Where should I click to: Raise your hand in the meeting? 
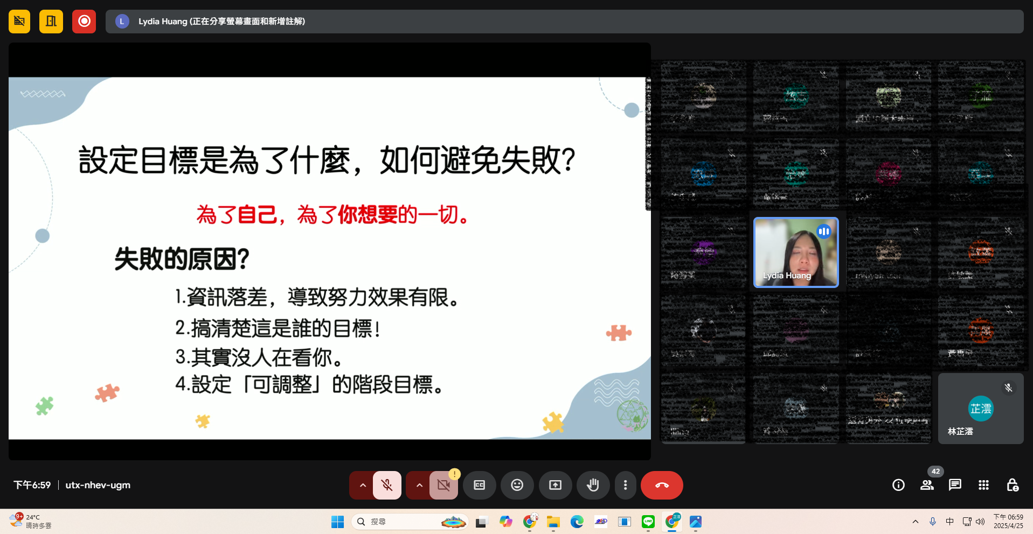point(593,485)
